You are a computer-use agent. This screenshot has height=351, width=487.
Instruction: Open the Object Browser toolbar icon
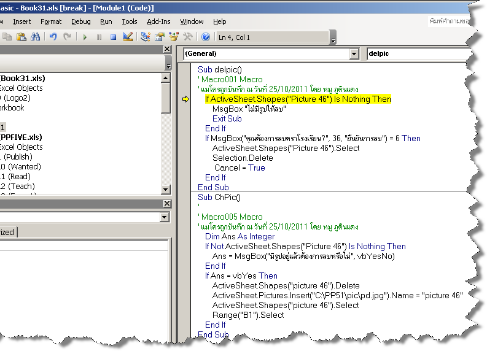pyautogui.click(x=174, y=37)
